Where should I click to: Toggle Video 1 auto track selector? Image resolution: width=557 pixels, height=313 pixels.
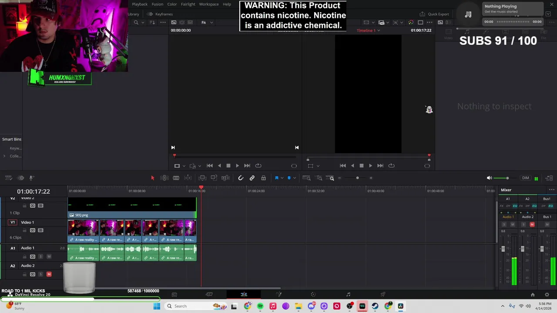(32, 230)
